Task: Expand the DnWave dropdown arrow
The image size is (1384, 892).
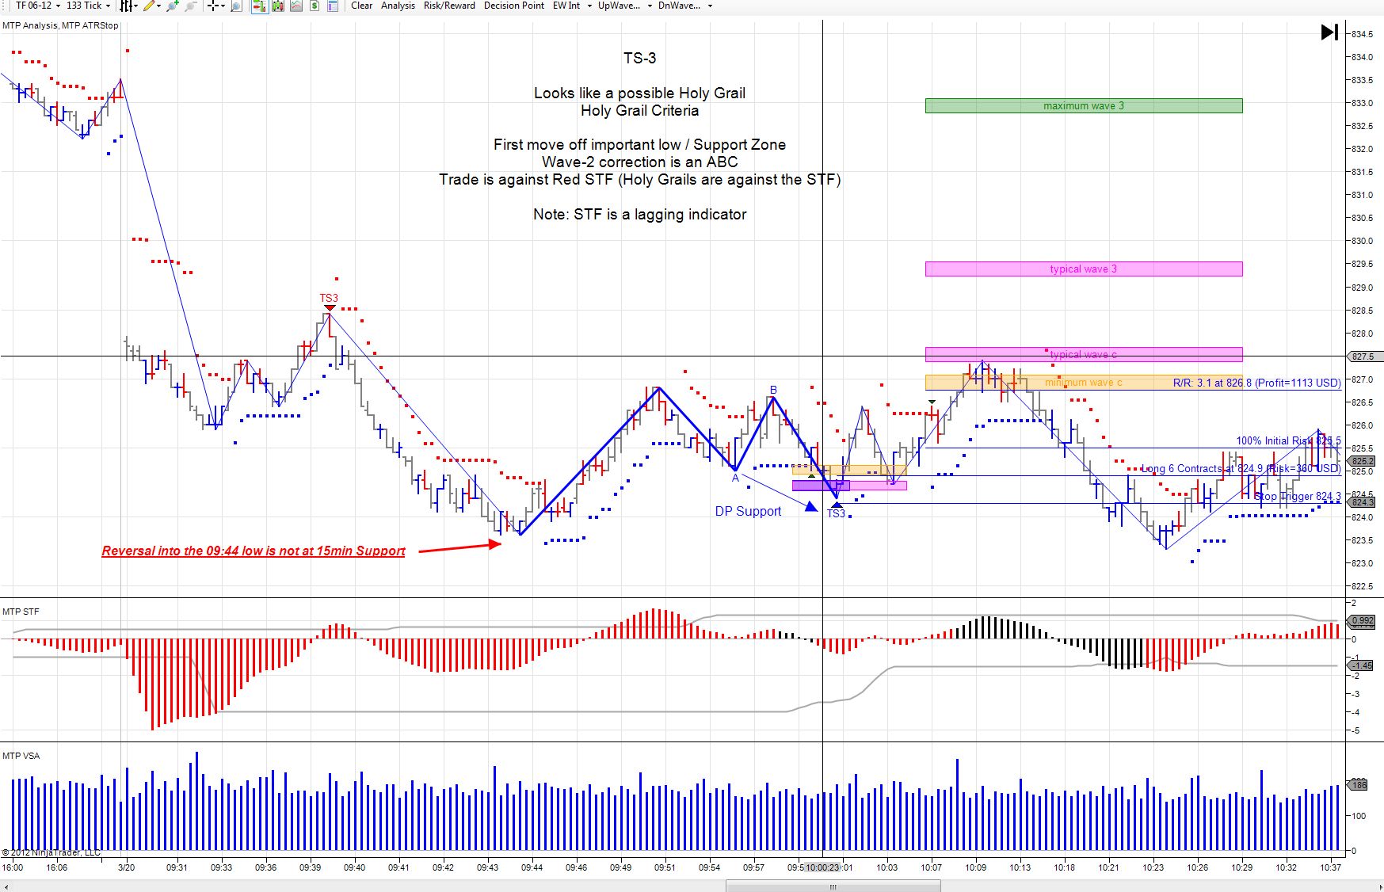Action: point(710,6)
